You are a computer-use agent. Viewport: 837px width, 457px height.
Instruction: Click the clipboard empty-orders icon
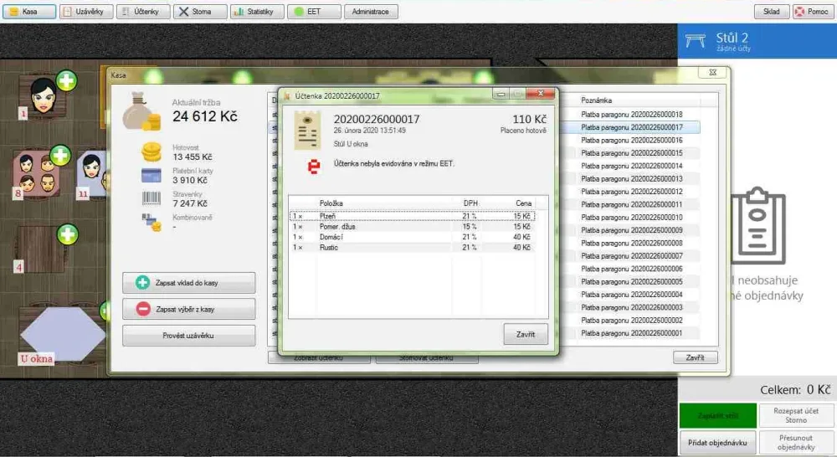pos(758,225)
